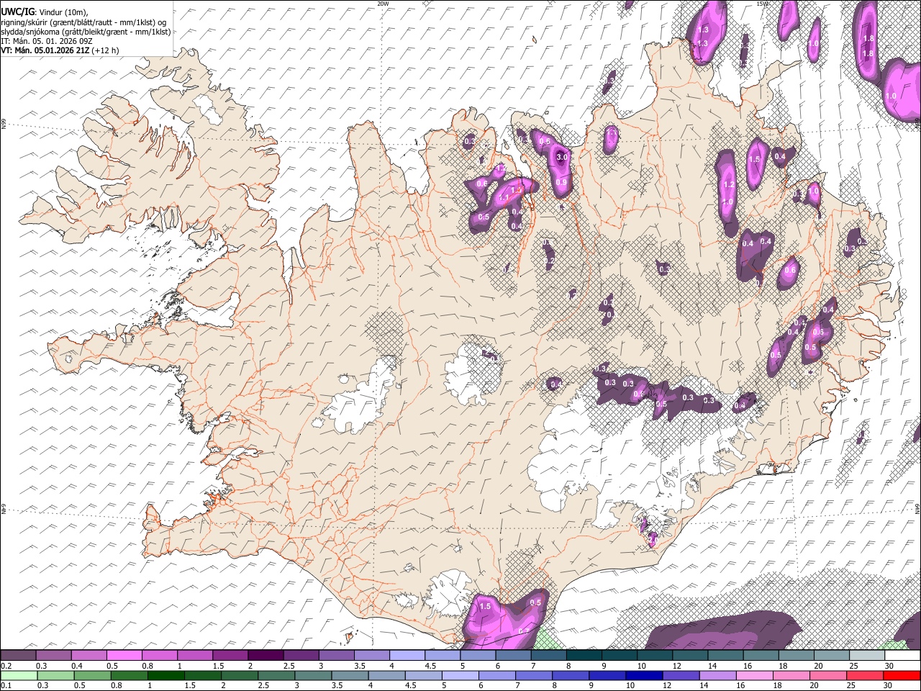This screenshot has height=691, width=921.
Task: Click the 'rigning/skúrir' legend description line
Action: tap(83, 22)
